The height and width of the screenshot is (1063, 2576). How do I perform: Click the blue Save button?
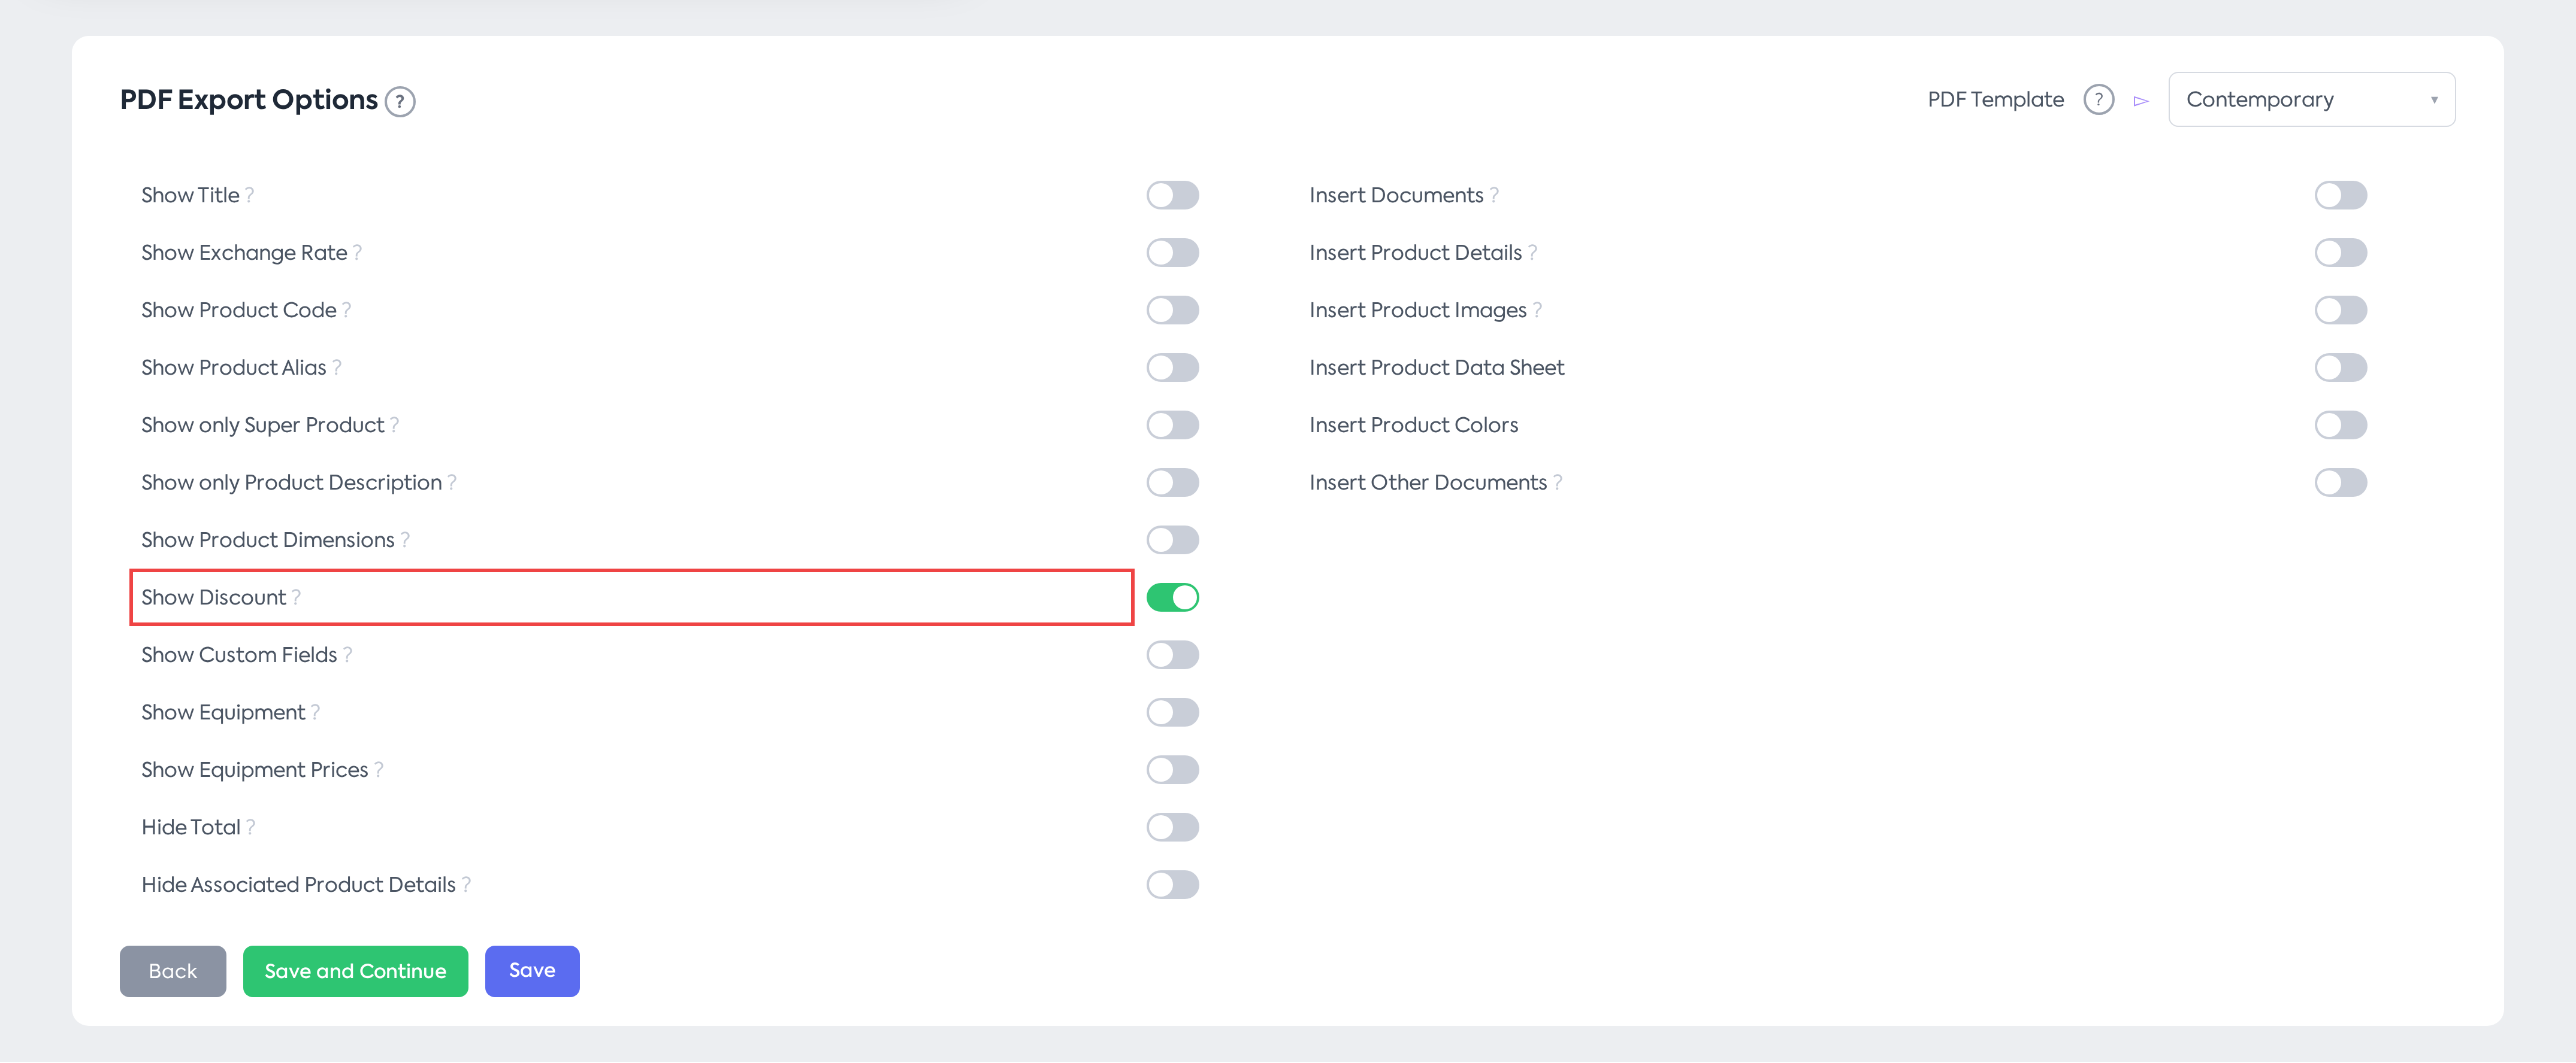[x=532, y=971]
